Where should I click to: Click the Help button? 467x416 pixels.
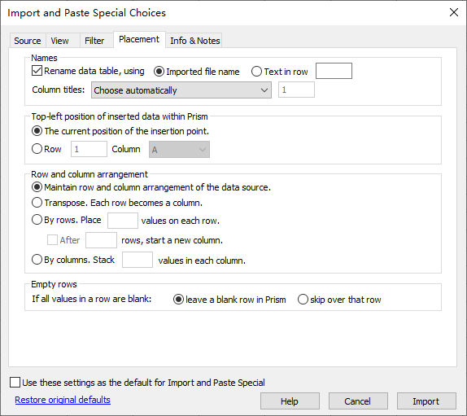290,401
